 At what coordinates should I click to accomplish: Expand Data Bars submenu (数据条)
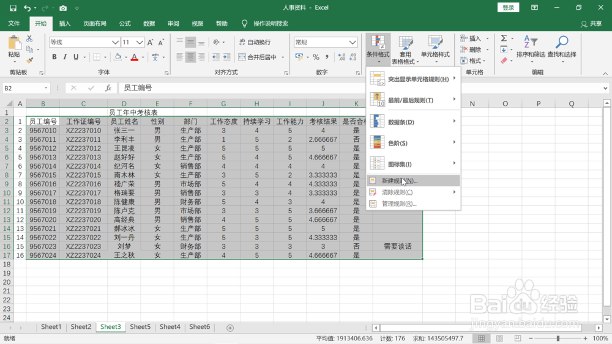(x=413, y=122)
